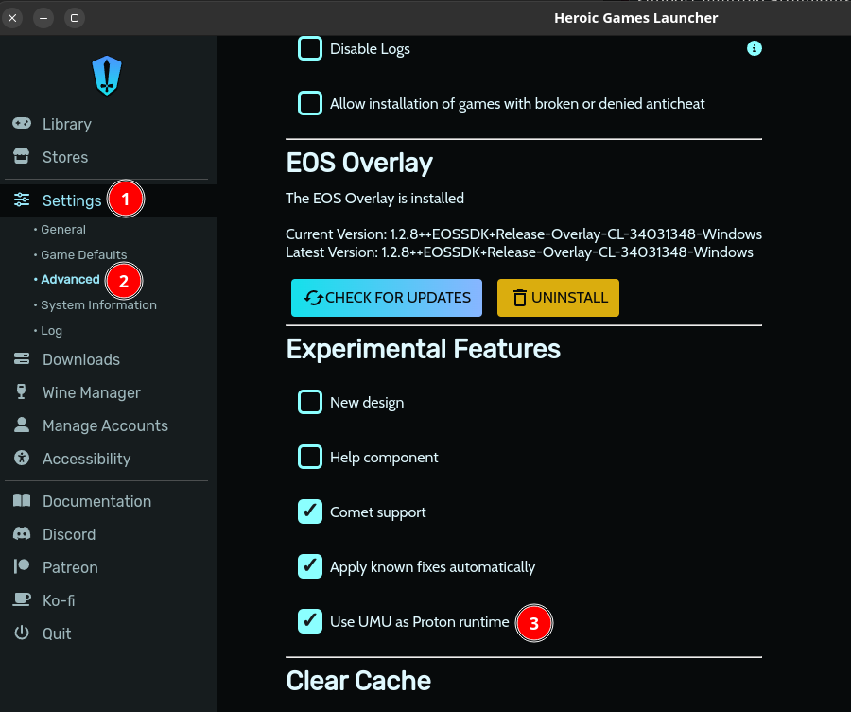Enable the Disable Logs checkbox

[310, 48]
